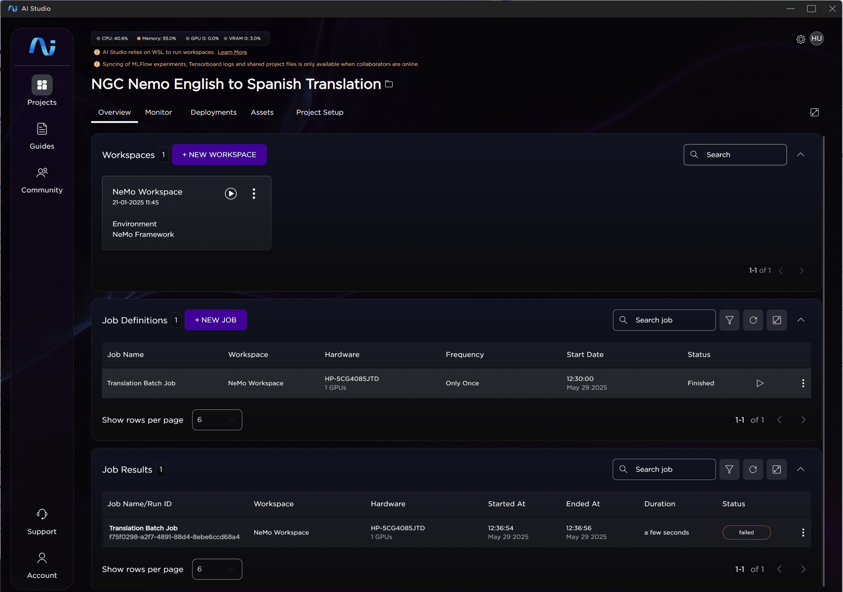Start the NeMo Workspace

(231, 193)
